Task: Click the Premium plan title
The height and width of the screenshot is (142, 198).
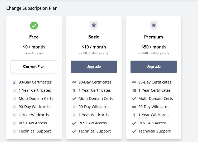Action: coord(153,37)
